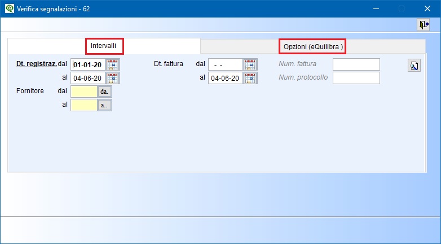The height and width of the screenshot is (244, 441).
Task: Click the empty Dt. fattura dal field
Action: 225,64
